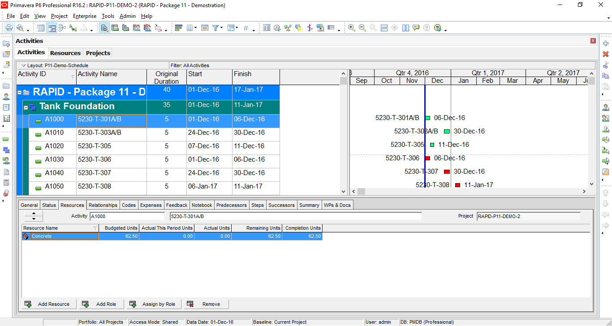The height and width of the screenshot is (326, 612).
Task: Open Print Preview
Action: (x=21, y=28)
